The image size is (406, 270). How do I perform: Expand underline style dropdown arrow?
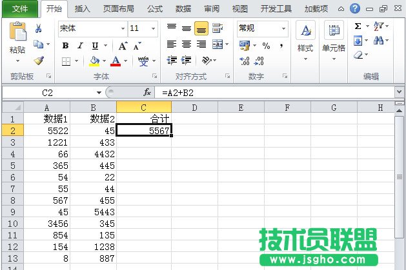105,46
